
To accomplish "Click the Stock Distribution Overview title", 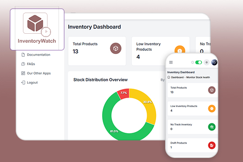I will 100,80.
